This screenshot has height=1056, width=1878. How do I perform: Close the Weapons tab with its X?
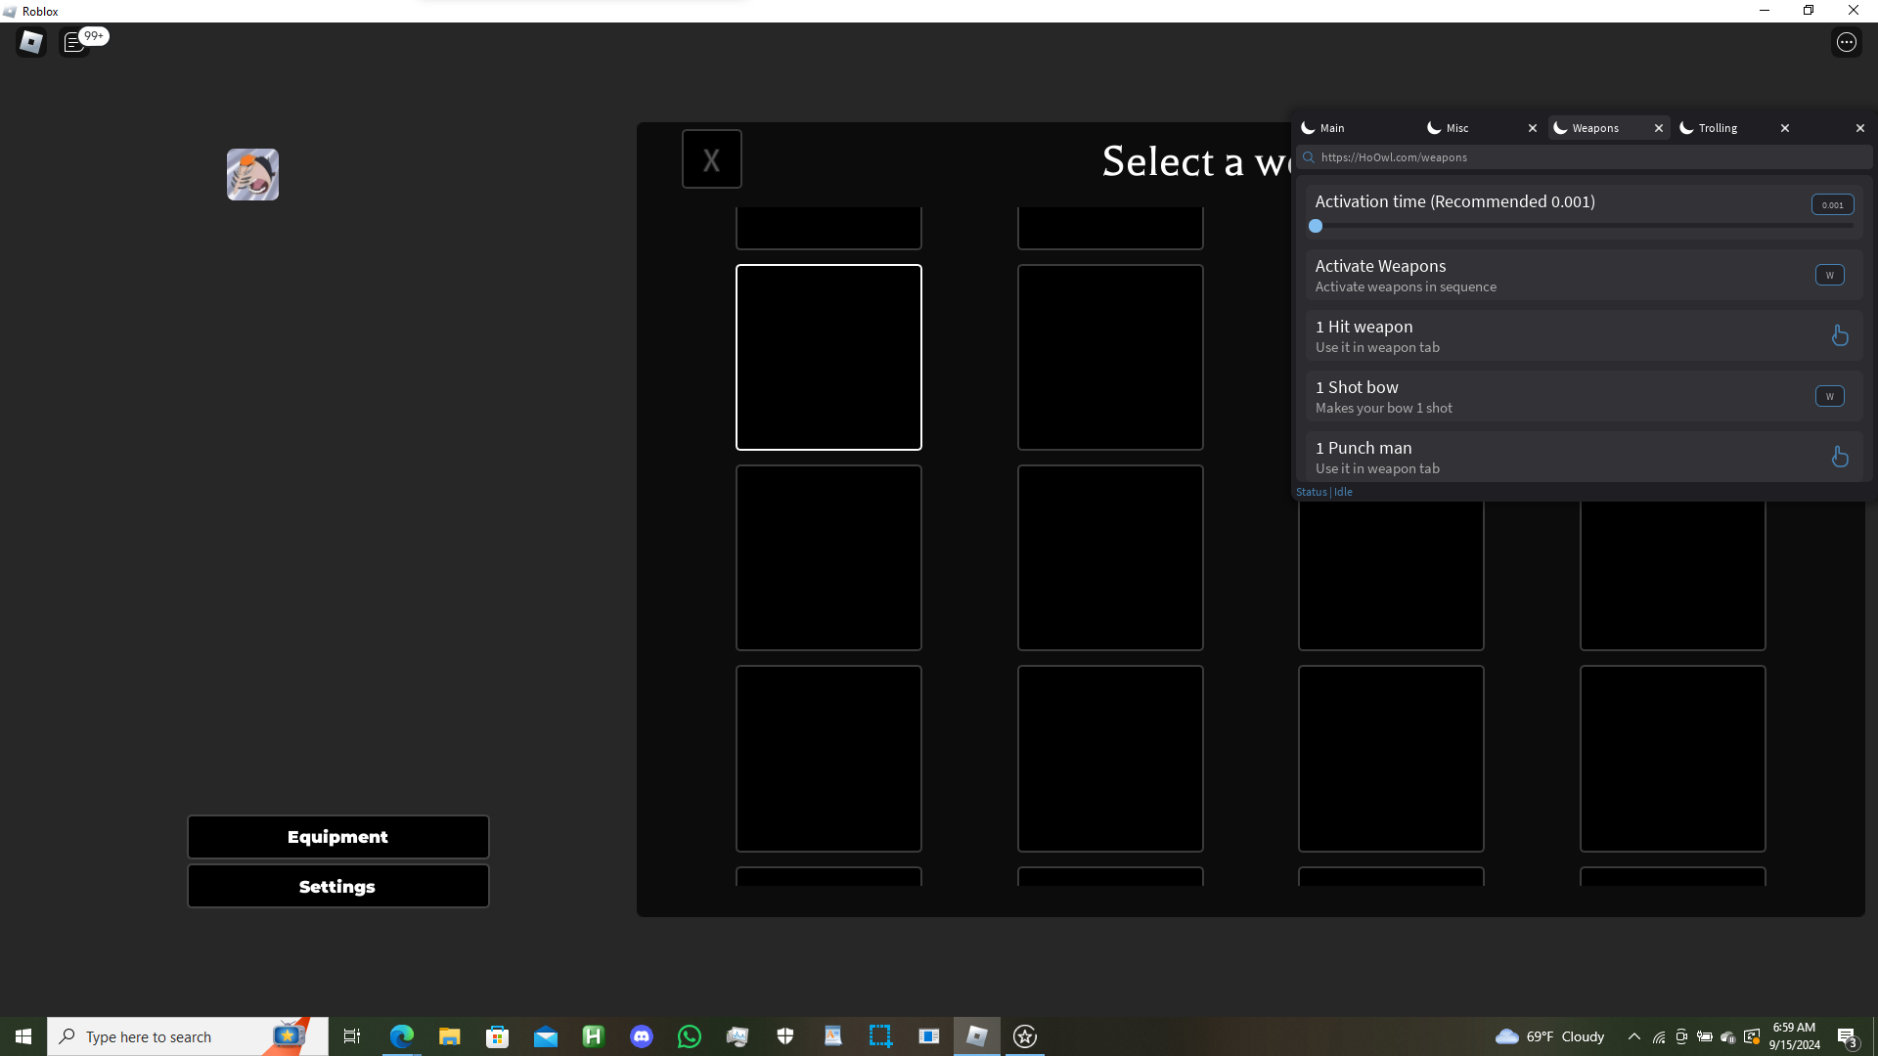coord(1659,128)
